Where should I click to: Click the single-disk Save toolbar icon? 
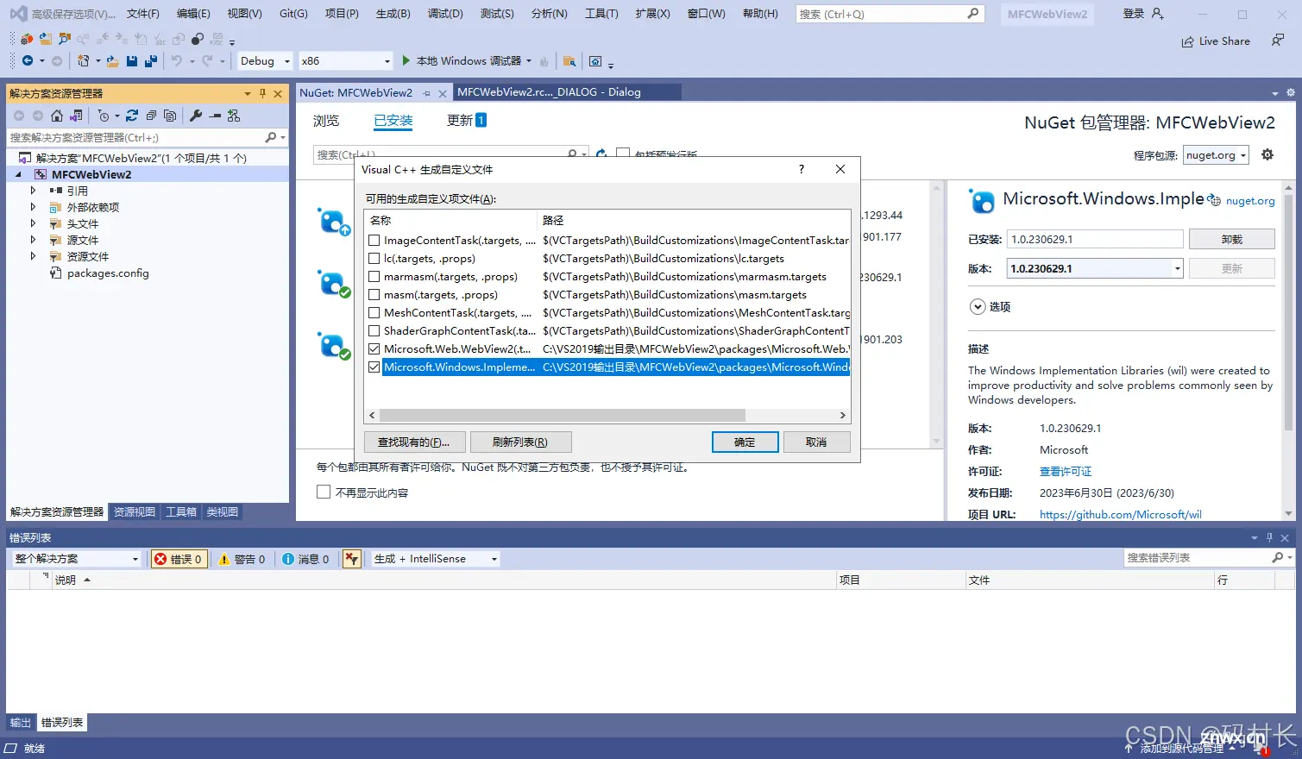[x=132, y=60]
